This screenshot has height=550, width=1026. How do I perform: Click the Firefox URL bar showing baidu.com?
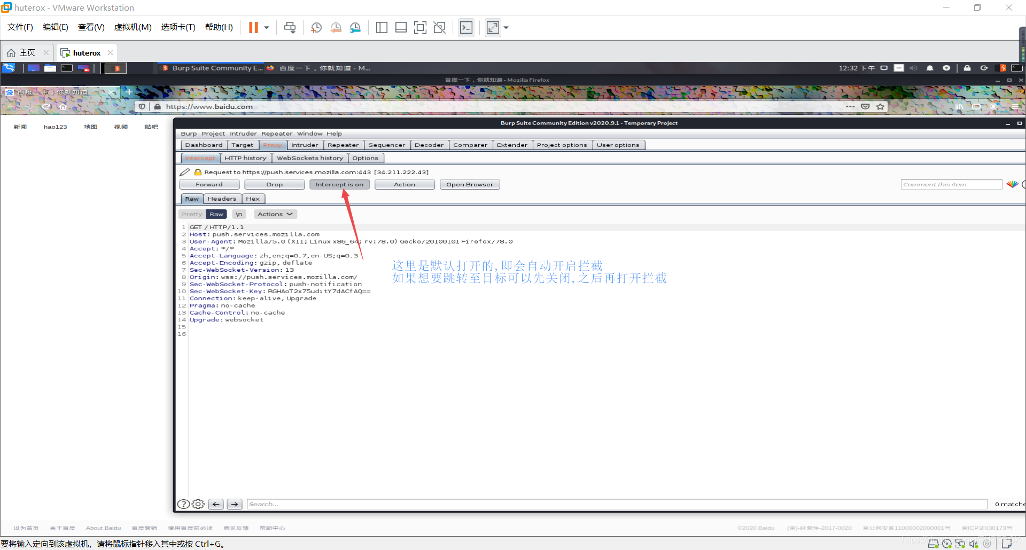[x=497, y=106]
